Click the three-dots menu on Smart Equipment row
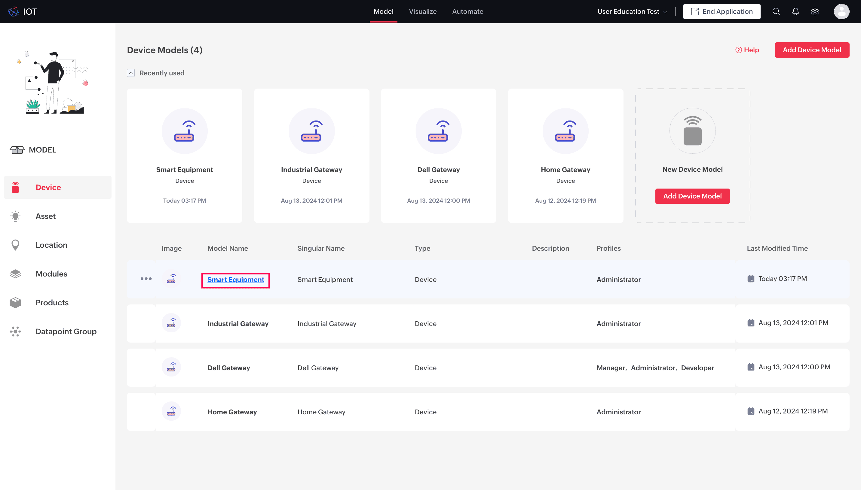This screenshot has height=490, width=861. (146, 279)
